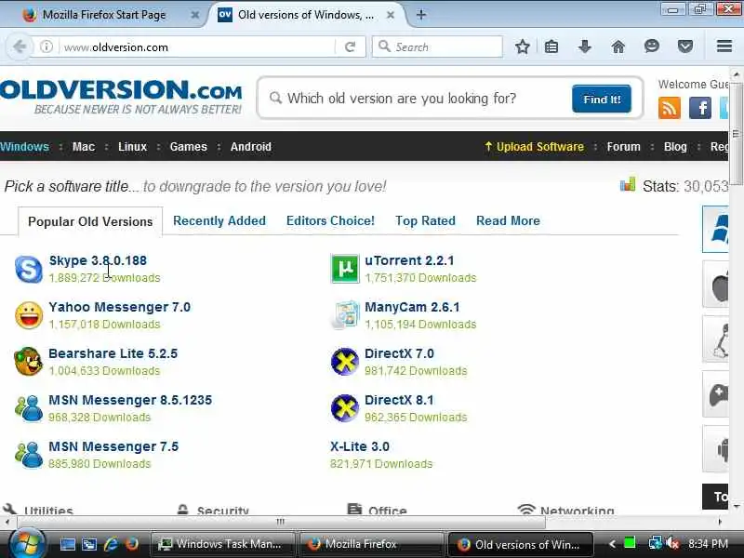Viewport: 744px width, 558px height.
Task: Go to the Firefox home icon
Action: coord(618,46)
